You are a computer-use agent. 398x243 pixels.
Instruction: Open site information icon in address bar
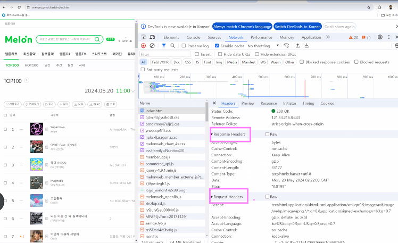click(28, 7)
